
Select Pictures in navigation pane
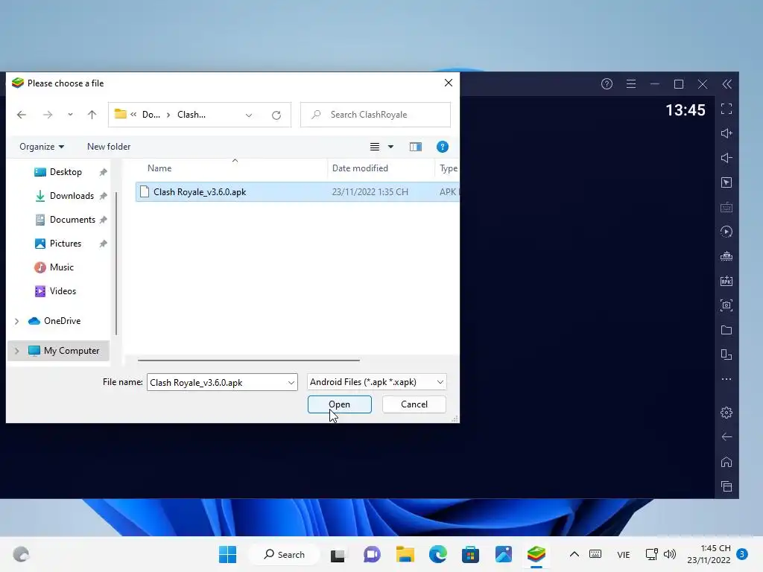[66, 244]
